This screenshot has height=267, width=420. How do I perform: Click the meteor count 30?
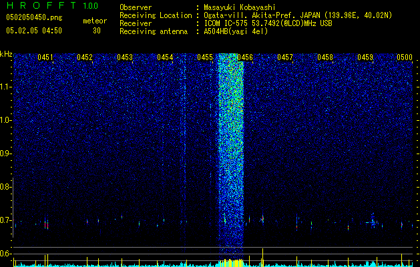click(97, 31)
